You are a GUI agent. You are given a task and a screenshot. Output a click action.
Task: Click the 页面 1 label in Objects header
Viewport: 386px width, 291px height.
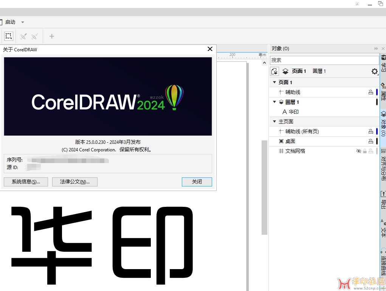299,71
